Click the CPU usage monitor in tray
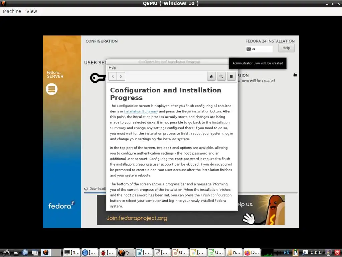342x257 pixels. tap(267, 253)
